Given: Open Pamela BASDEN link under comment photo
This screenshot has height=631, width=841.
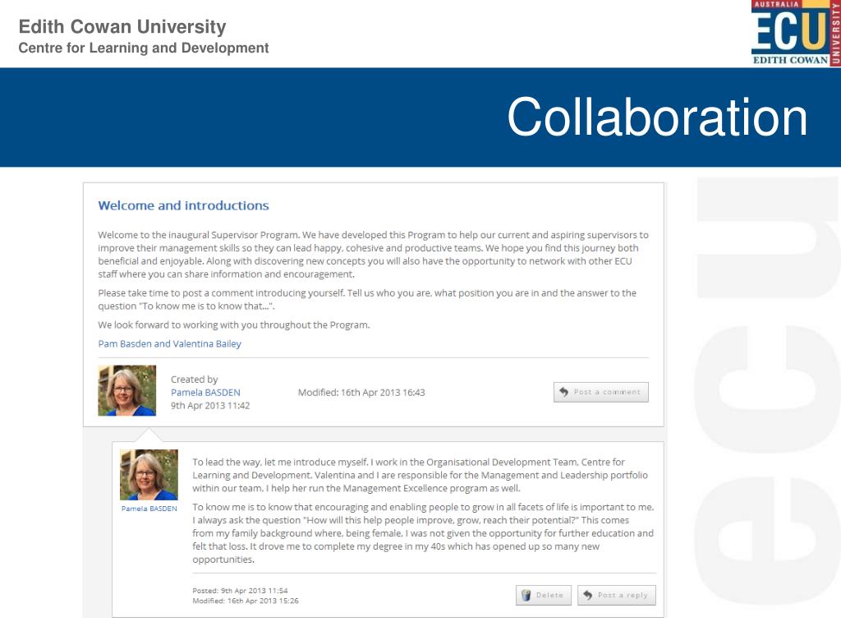Looking at the screenshot, I should 149,509.
